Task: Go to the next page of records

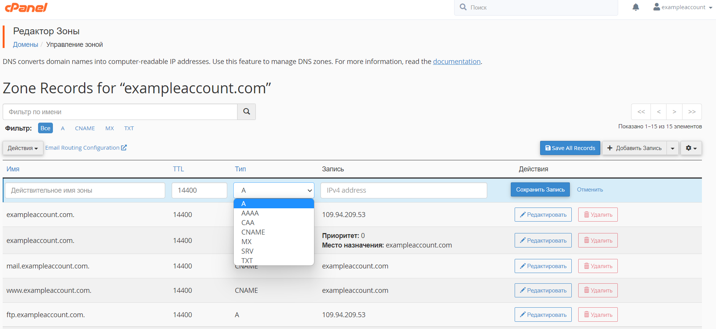Action: coord(674,112)
